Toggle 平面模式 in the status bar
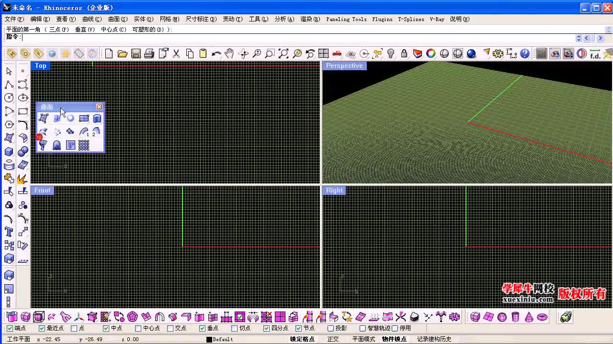 (x=364, y=339)
